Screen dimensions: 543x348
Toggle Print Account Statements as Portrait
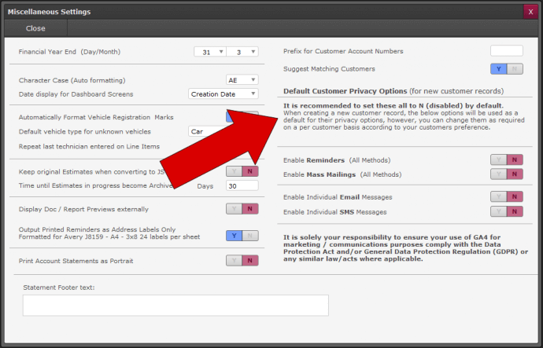242,261
